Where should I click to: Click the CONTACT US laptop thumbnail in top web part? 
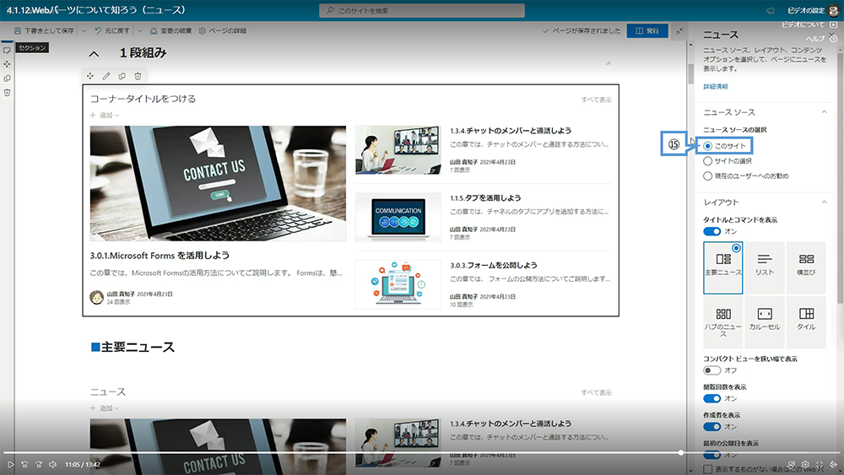(x=218, y=183)
